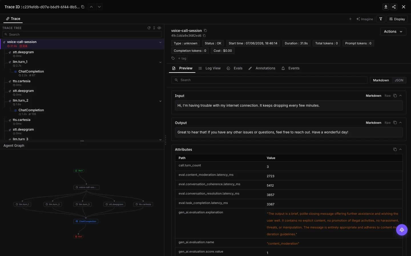Go to next trace with down arrow
Viewport: 411px width, 256px height.
[99, 7]
